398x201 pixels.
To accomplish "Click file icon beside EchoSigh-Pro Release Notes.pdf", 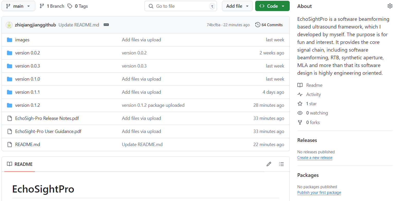I will tap(10, 118).
